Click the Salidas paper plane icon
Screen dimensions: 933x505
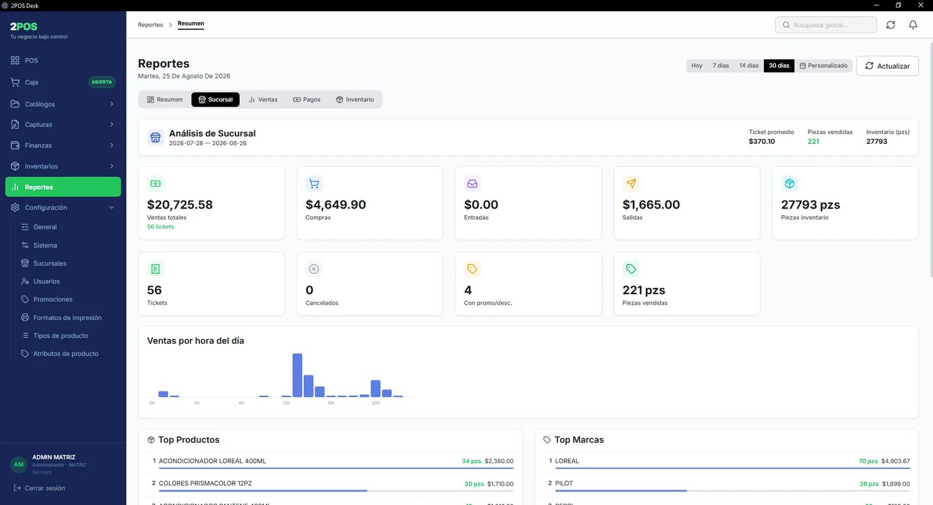point(631,183)
